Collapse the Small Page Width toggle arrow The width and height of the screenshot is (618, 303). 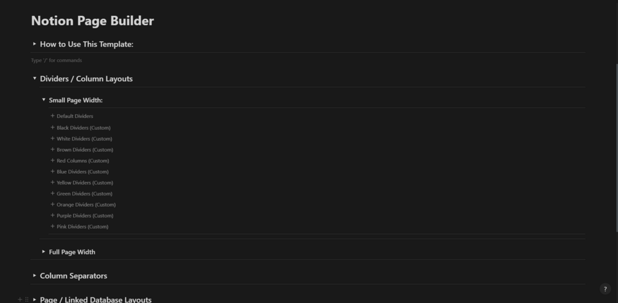pyautogui.click(x=44, y=100)
